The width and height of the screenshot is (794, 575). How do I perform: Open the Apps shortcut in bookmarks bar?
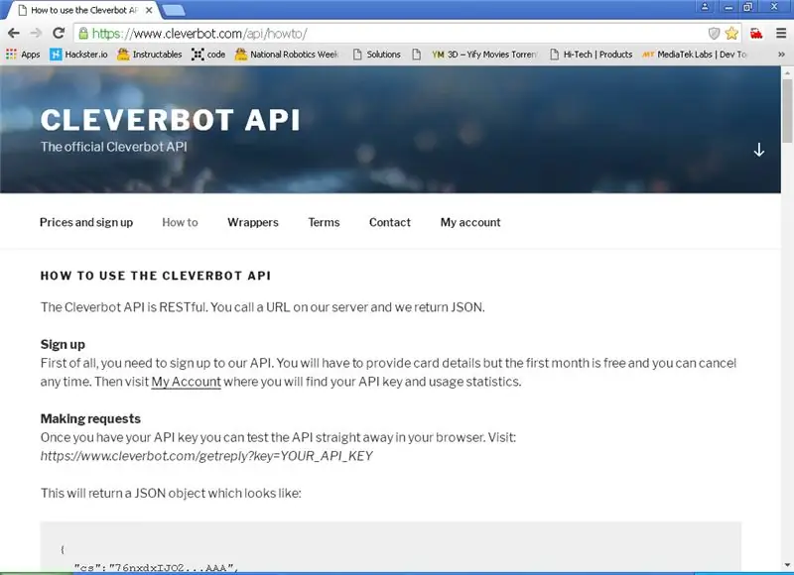coord(23,55)
